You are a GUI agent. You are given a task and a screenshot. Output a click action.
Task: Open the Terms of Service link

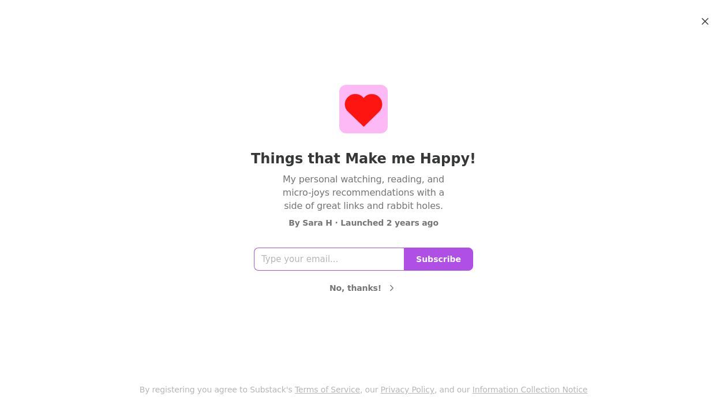327,390
